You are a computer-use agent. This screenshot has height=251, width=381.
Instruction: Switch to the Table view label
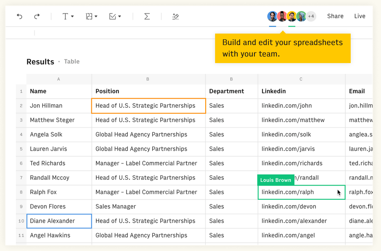[72, 61]
